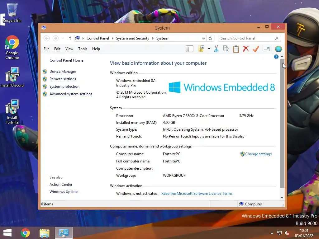This screenshot has height=239, width=319.
Task: Open Windows Update link
Action: click(64, 192)
